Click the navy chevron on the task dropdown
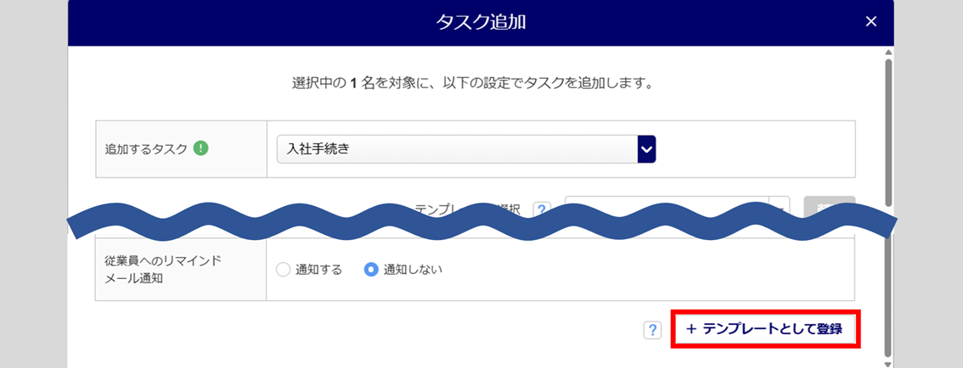 pos(647,149)
